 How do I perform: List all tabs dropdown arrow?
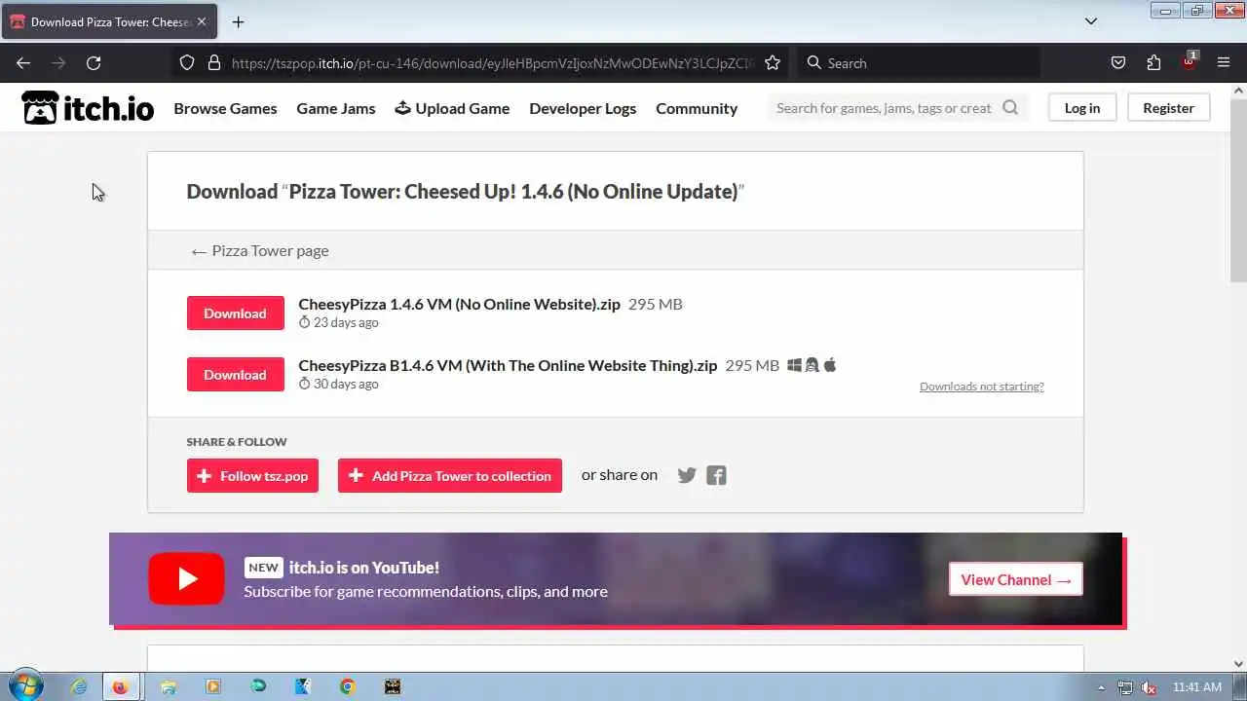pos(1091,21)
